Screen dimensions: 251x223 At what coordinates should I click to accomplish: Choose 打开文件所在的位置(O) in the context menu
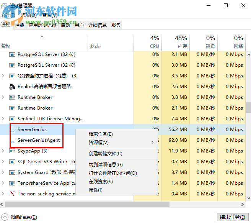click(x=113, y=173)
